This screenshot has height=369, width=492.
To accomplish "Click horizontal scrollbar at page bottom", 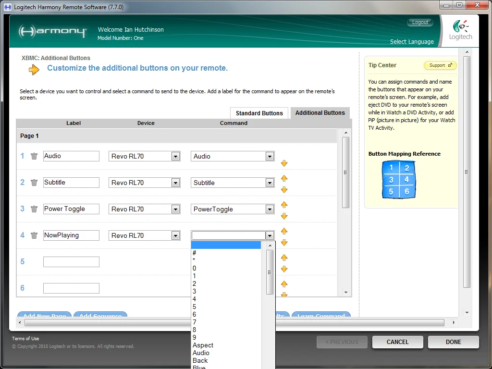I will point(234,322).
